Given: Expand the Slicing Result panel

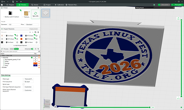Looking at the screenshot, I should (x=174, y=8).
